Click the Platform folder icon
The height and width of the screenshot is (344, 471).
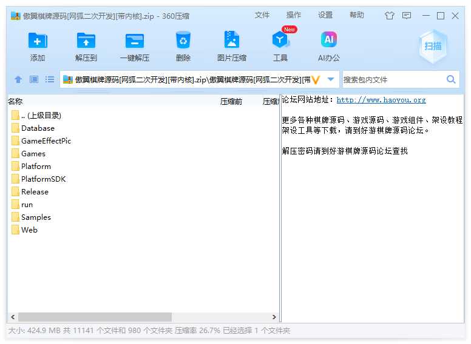coord(15,167)
